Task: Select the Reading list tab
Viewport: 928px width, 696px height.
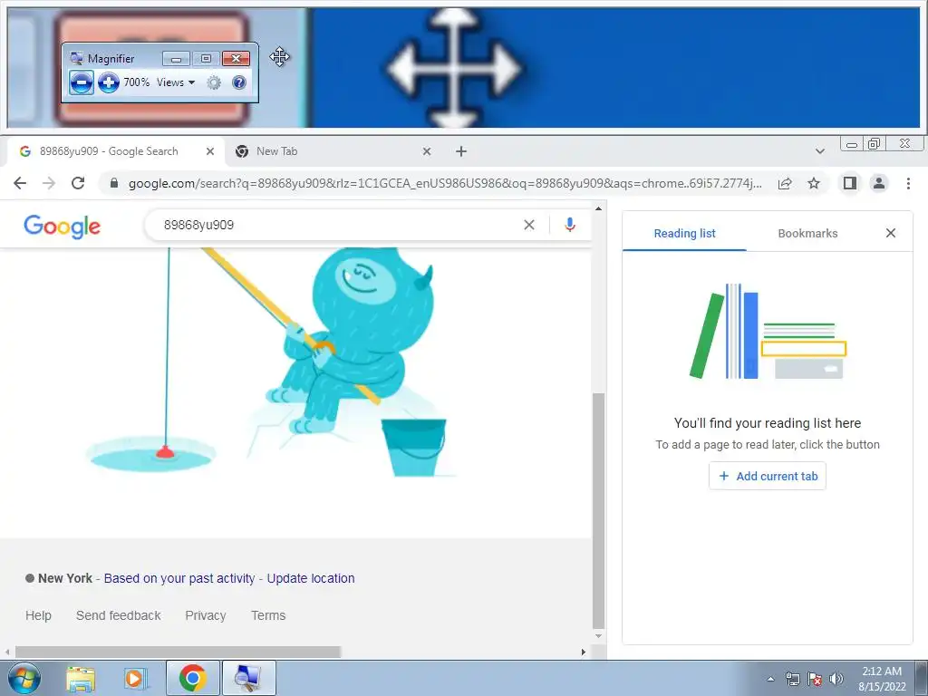Action: click(x=685, y=234)
